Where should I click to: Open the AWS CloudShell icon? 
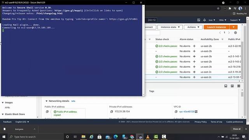pos(198,20)
